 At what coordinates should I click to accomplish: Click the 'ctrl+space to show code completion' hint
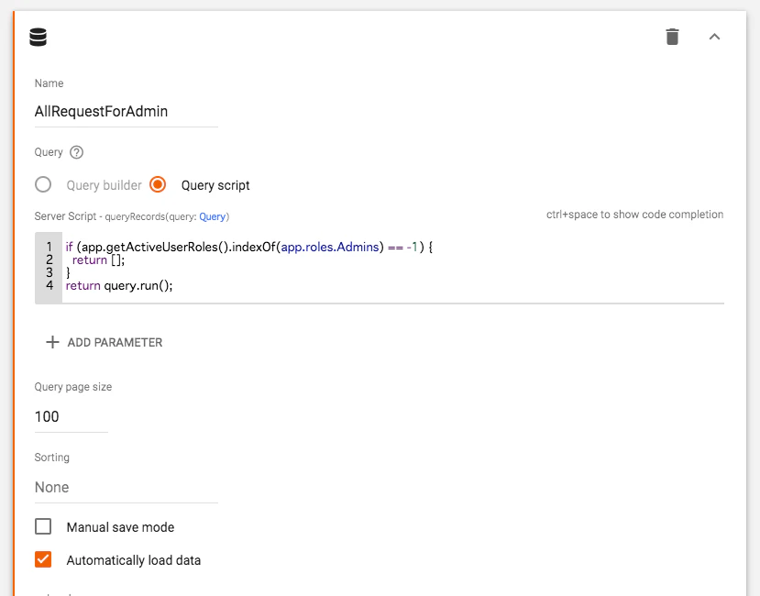[635, 215]
